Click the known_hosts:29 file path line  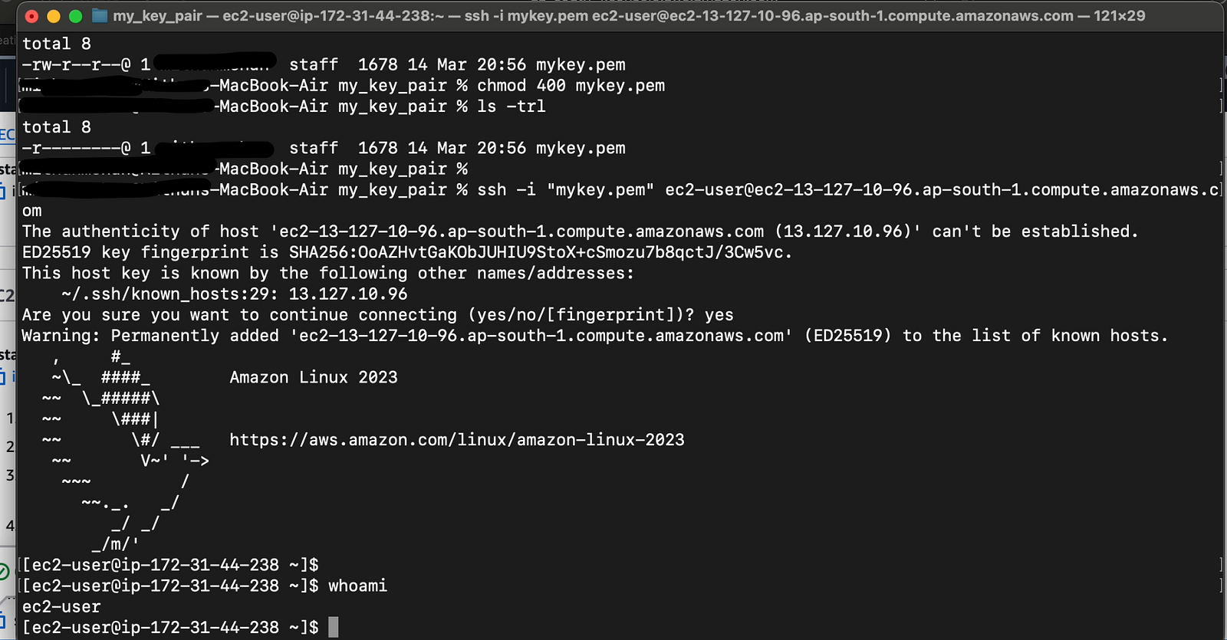click(235, 294)
